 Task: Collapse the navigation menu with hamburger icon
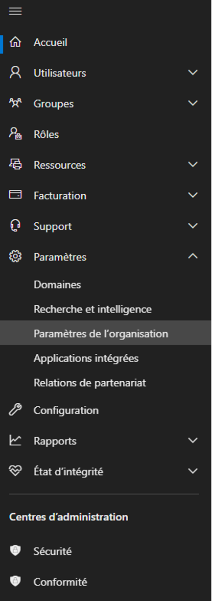15,11
